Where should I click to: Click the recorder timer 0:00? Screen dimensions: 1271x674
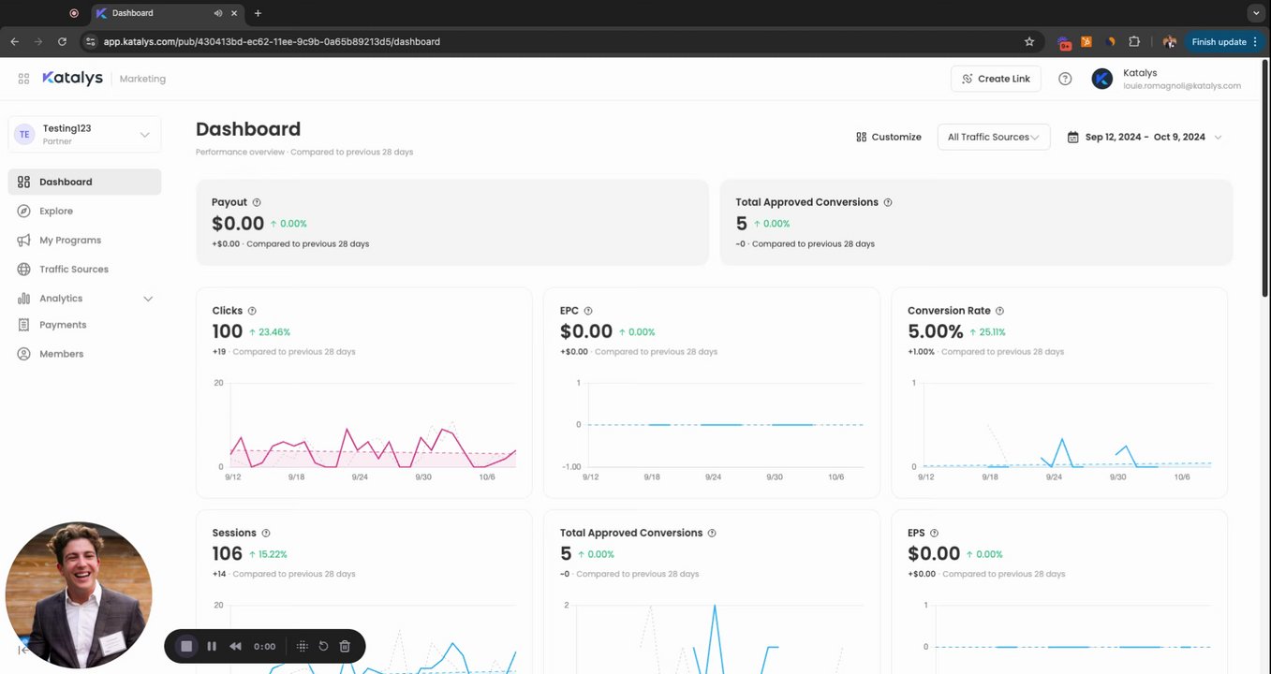(x=265, y=646)
